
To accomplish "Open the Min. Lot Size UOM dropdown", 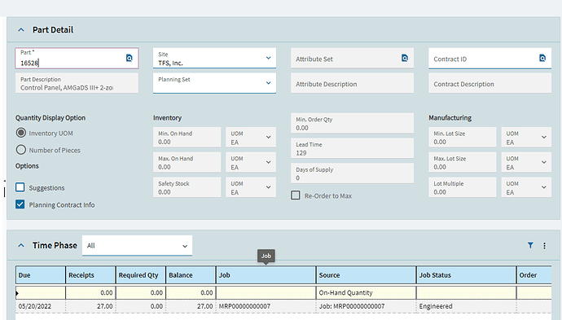I will click(526, 138).
